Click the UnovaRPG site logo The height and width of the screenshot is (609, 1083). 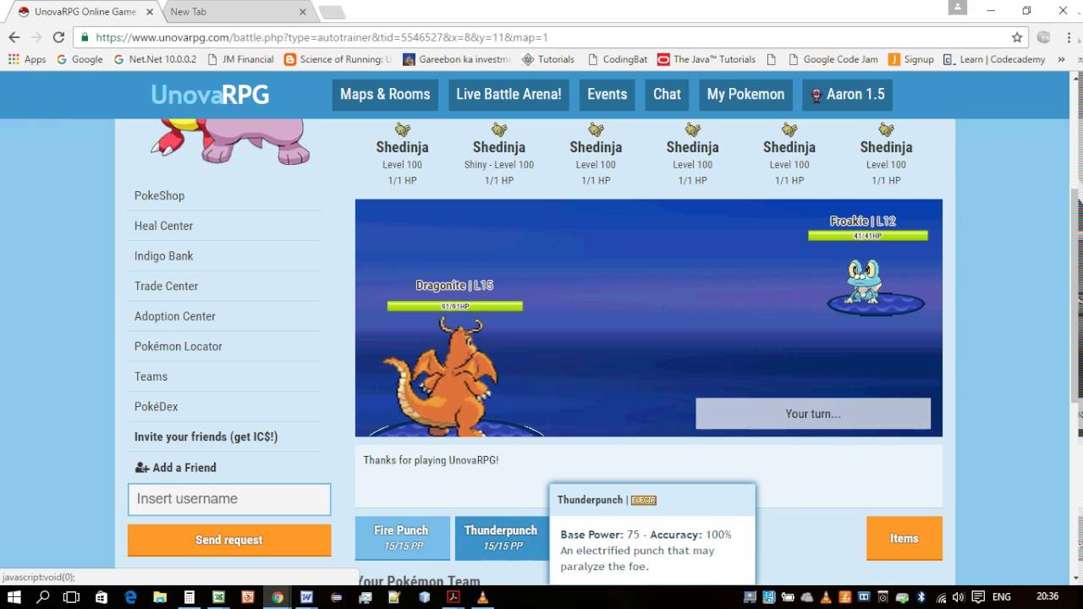tap(210, 95)
